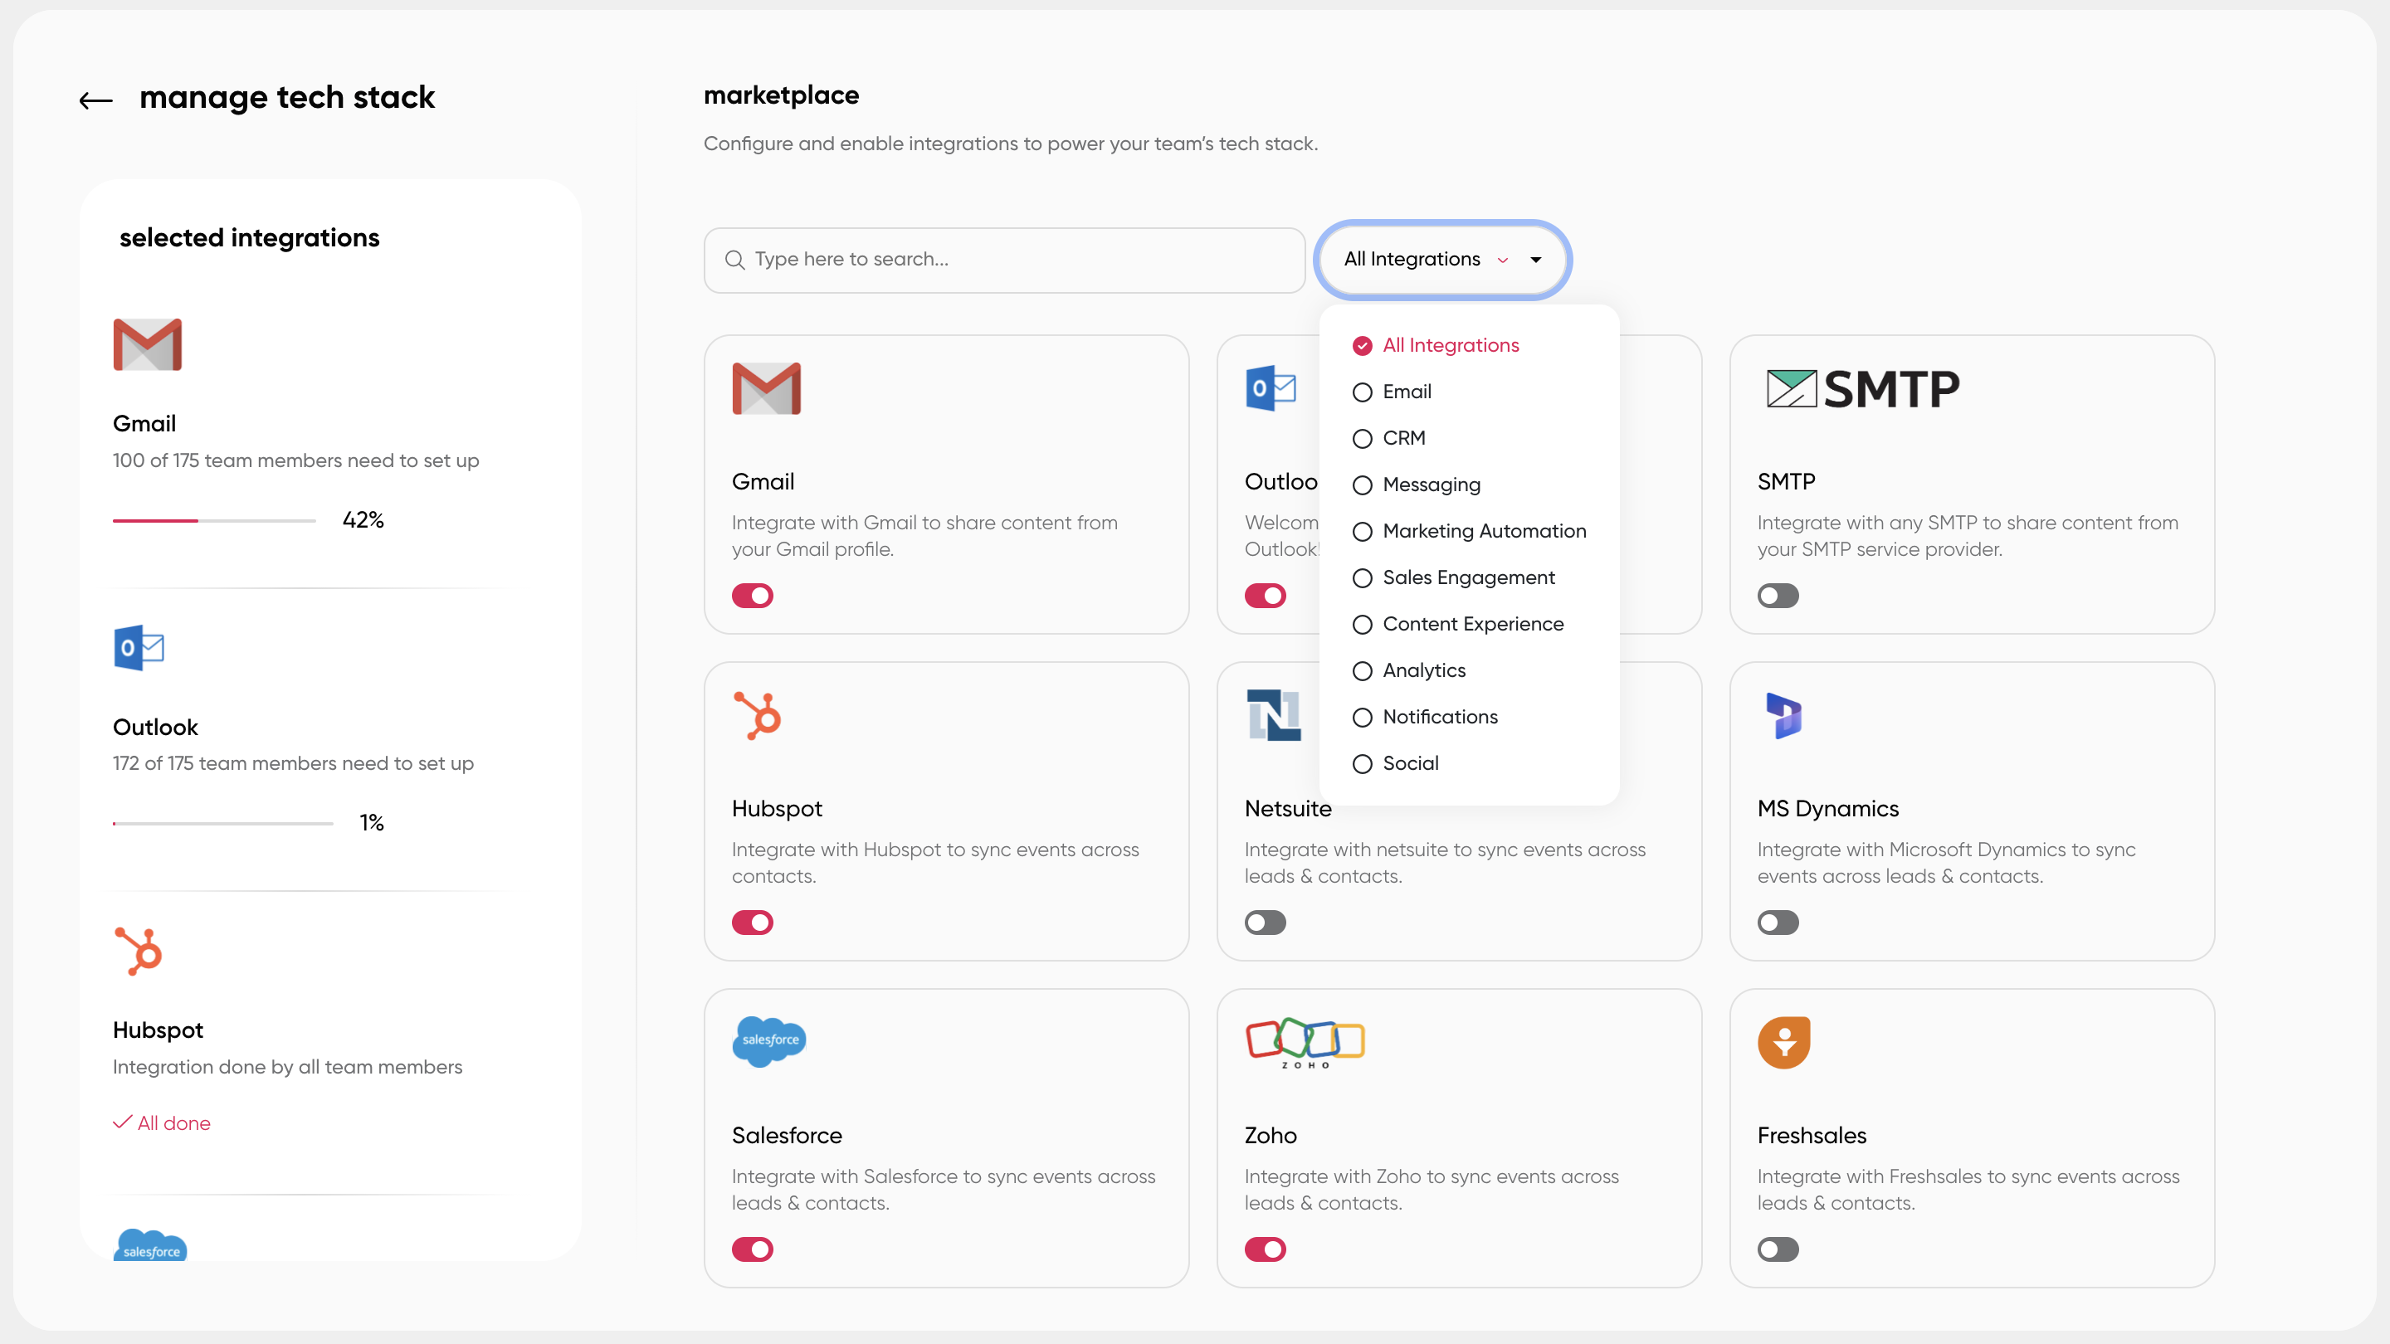The width and height of the screenshot is (2390, 1344).
Task: Click Hubspot title in selected integrations
Action: click(158, 1030)
